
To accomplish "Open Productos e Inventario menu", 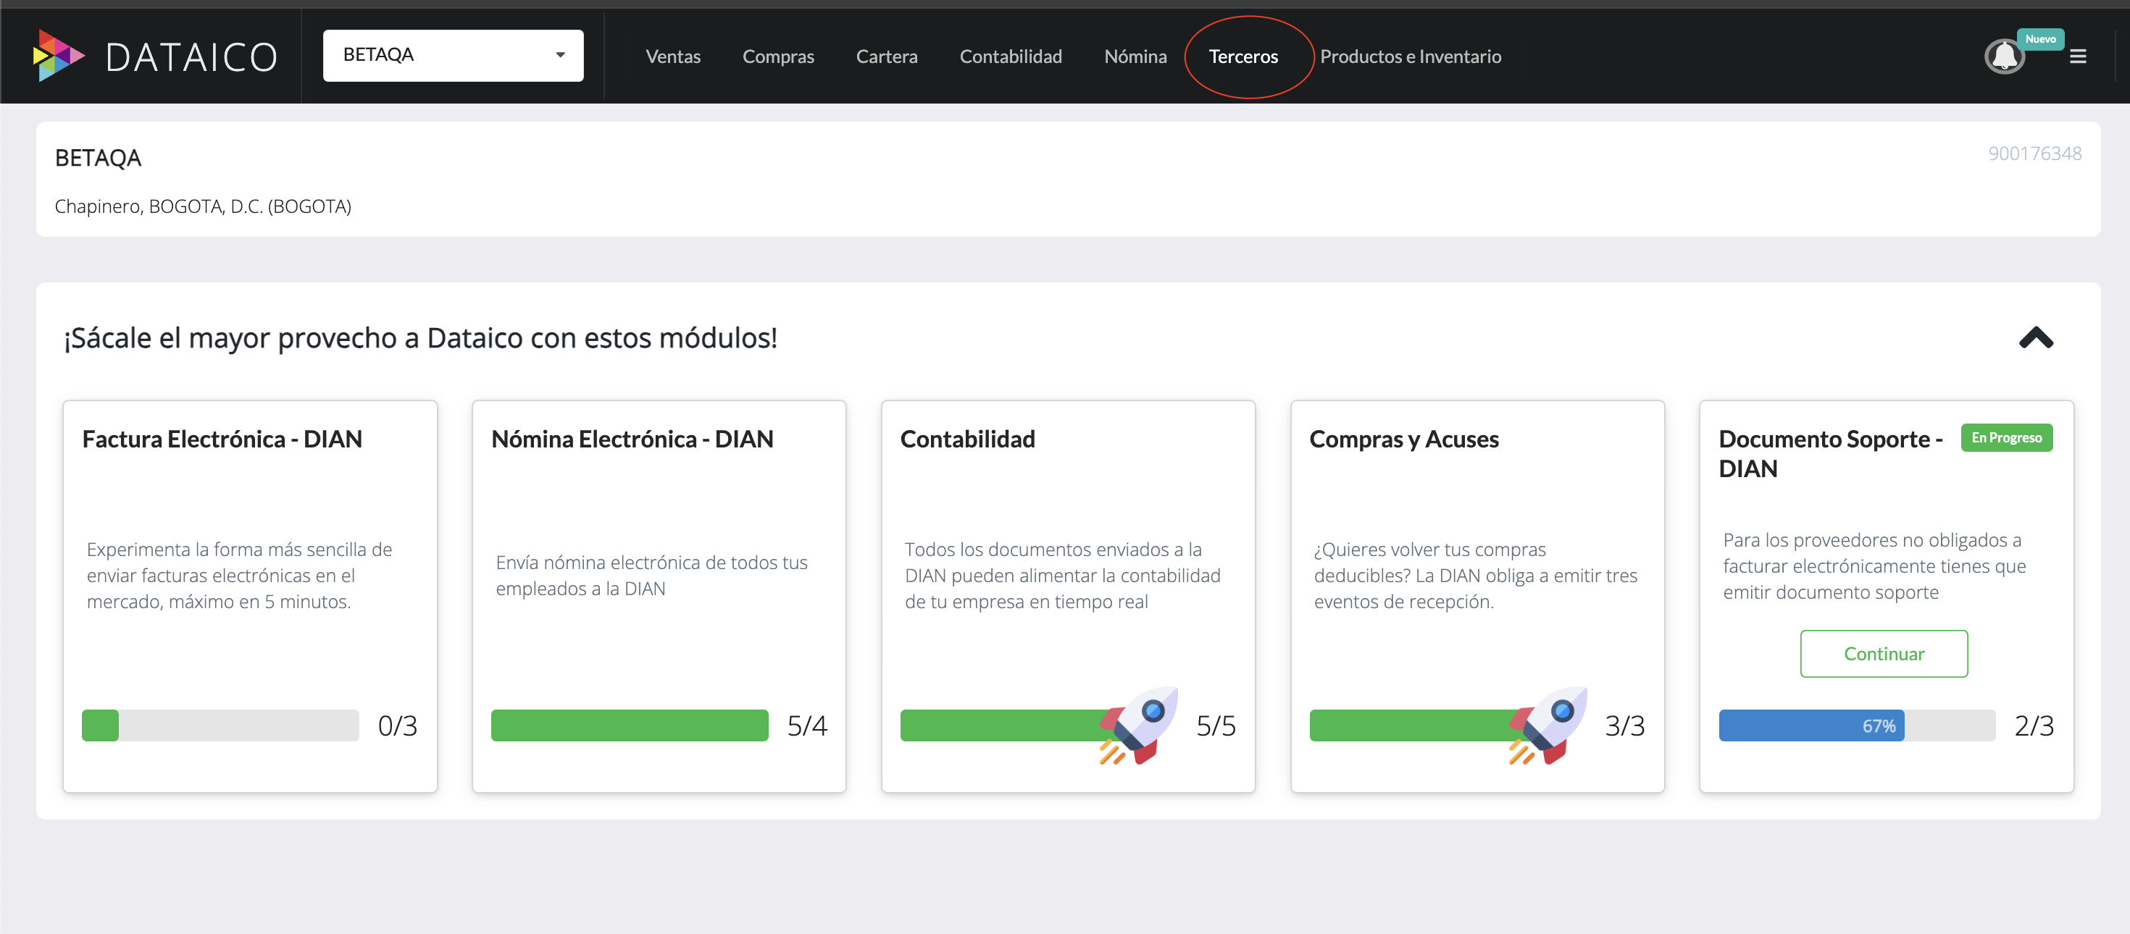I will [1410, 56].
